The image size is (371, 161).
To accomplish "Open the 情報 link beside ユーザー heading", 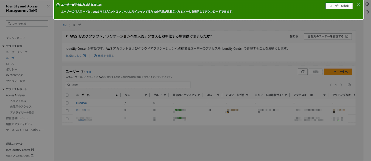I will click(x=88, y=72).
